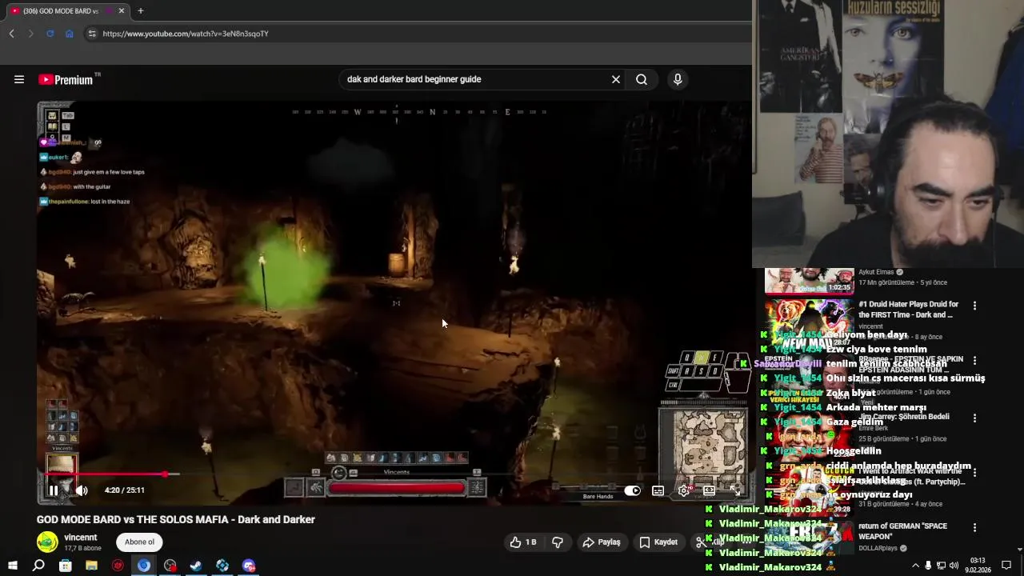Open options menu for Artifact WAR video
Screen dimensions: 1024x576
[974, 472]
